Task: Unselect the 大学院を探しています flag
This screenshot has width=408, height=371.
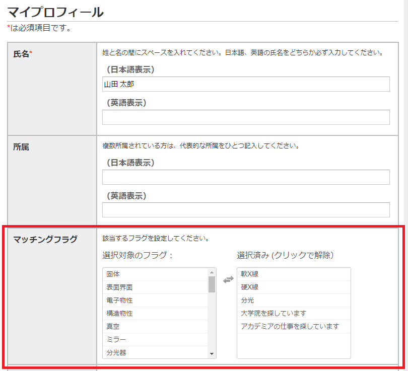Action: coord(294,314)
